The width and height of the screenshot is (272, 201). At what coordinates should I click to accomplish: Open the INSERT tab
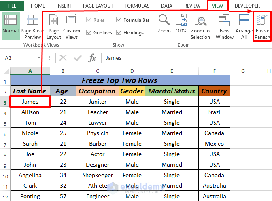[x=64, y=6]
